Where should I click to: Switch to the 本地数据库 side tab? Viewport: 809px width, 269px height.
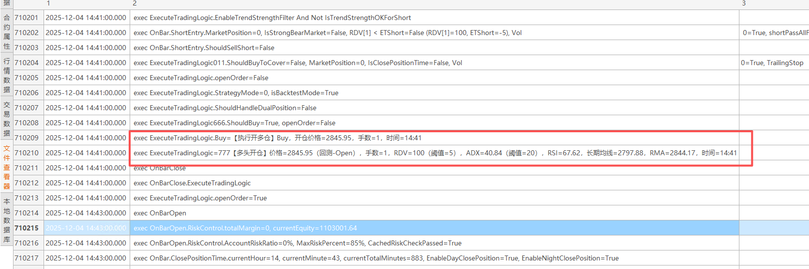click(x=7, y=220)
